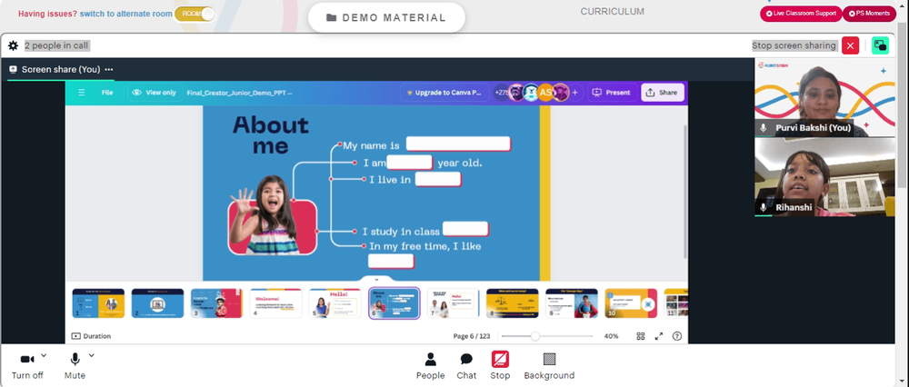Click the green layout switch icon
This screenshot has width=909, height=387.
[880, 45]
